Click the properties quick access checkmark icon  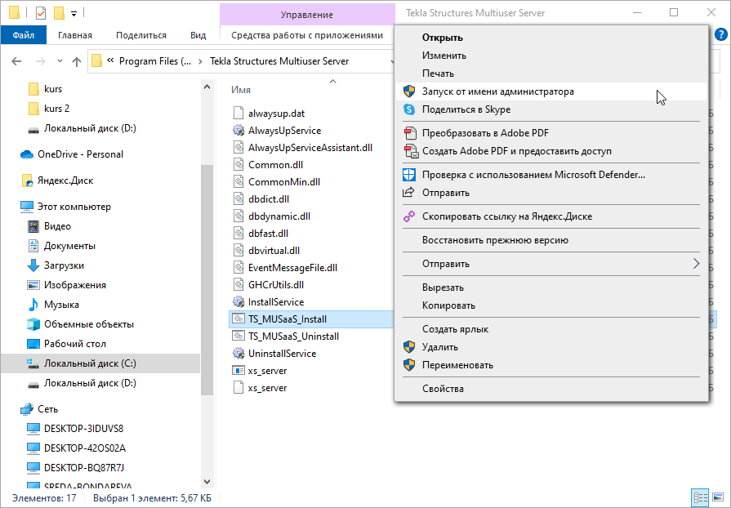point(41,13)
